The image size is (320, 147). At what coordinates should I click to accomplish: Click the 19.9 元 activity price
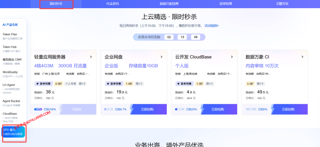click(x=122, y=92)
